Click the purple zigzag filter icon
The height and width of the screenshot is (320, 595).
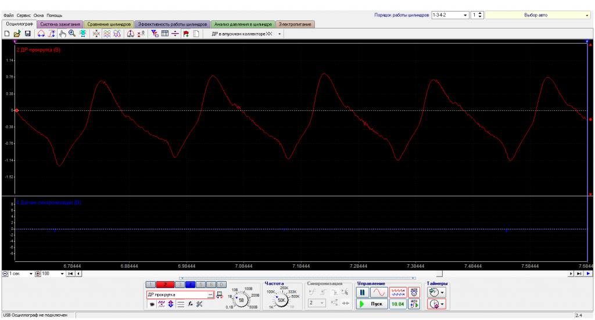(162, 304)
